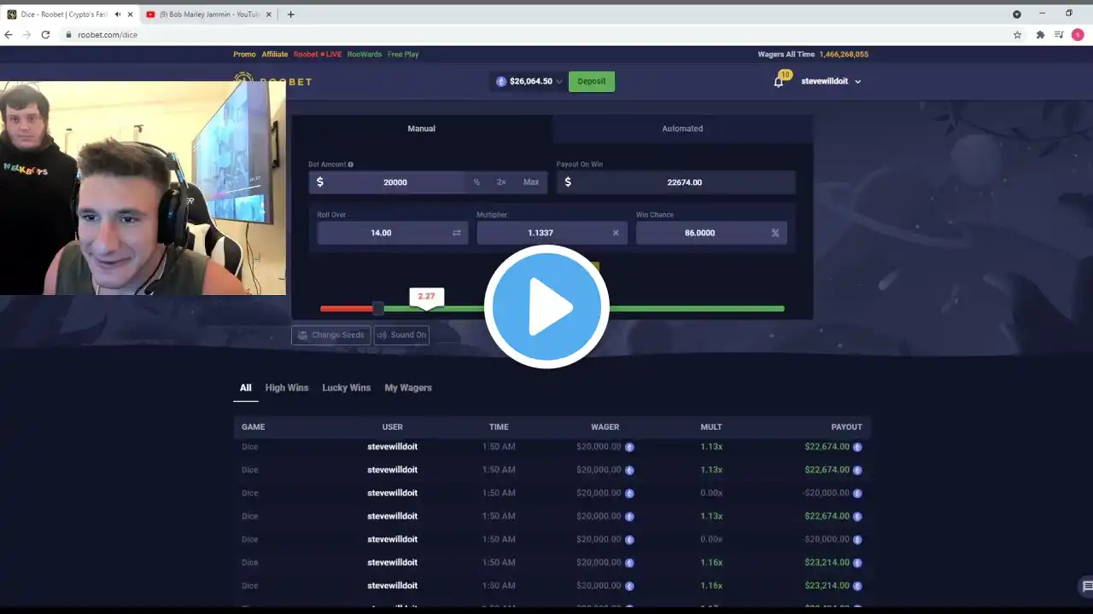The height and width of the screenshot is (614, 1093).
Task: View the My Wagers tab
Action: click(x=408, y=388)
